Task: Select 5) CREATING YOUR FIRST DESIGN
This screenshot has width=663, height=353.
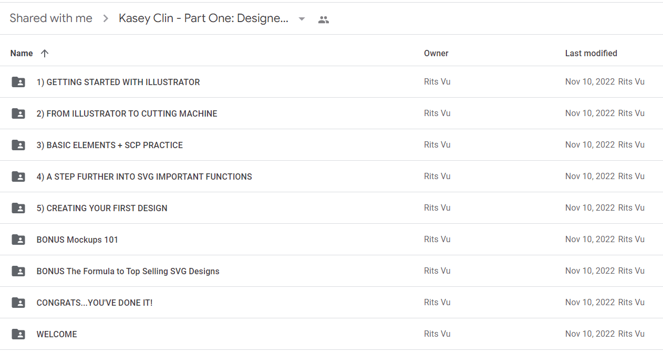Action: pyautogui.click(x=102, y=208)
